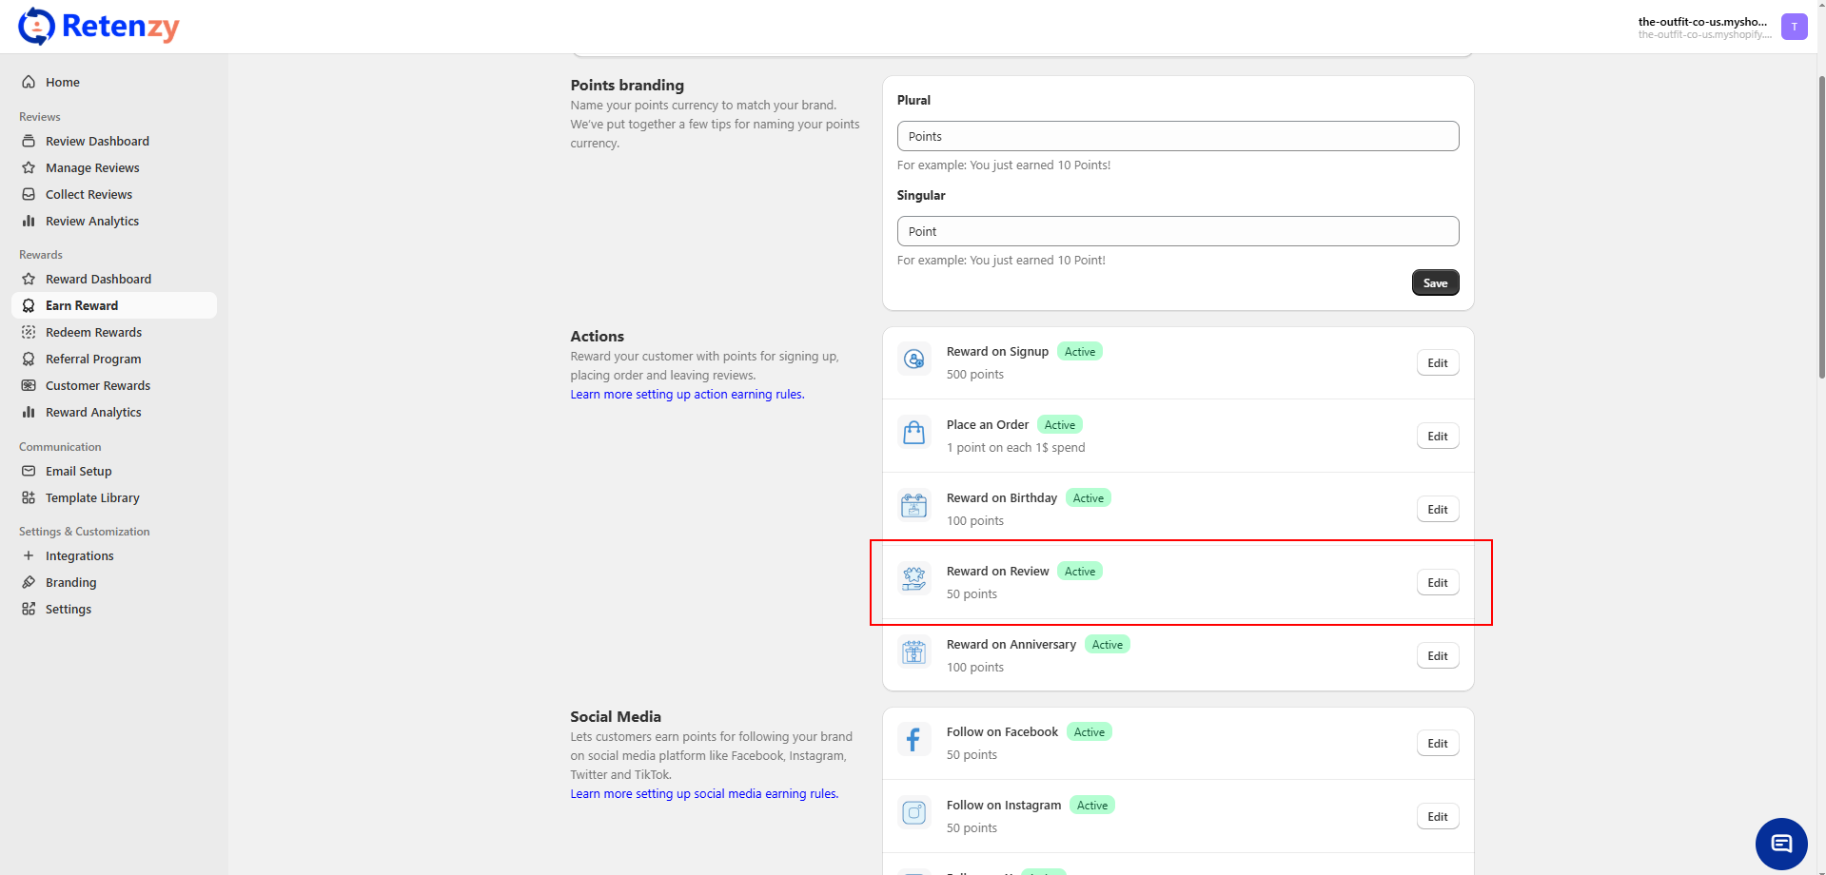Edit the Place an Order rule
This screenshot has height=875, width=1826.
[1437, 437]
